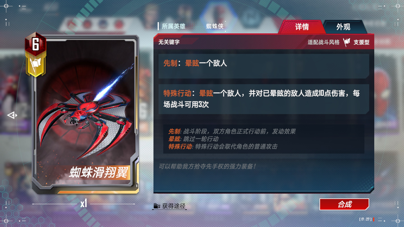Click the 支援型 combat style label
Viewport: 404px width, 227px height.
[x=361, y=42]
